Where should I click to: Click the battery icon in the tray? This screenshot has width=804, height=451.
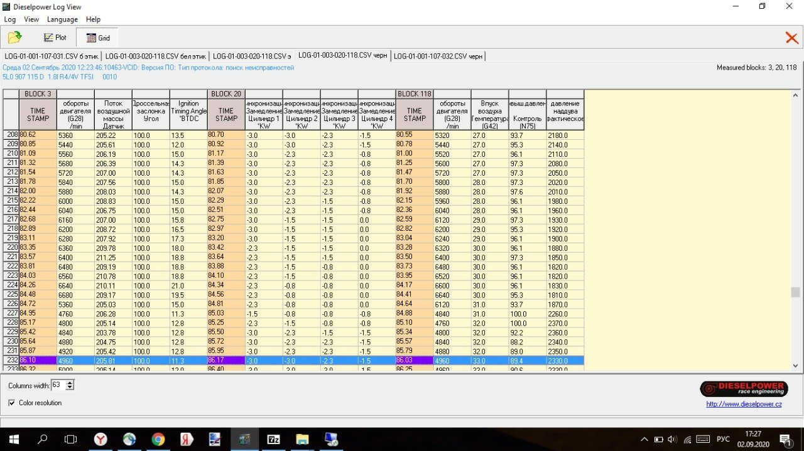click(659, 439)
